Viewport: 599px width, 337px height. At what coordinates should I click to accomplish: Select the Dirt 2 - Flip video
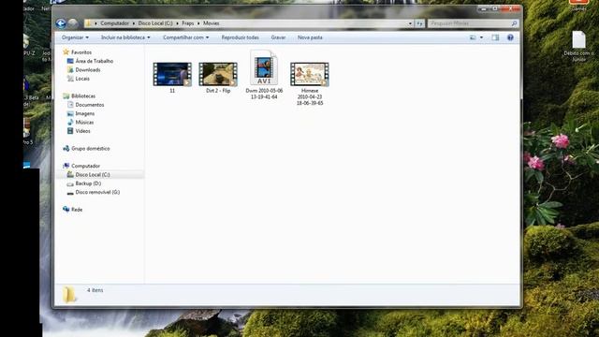click(x=218, y=78)
